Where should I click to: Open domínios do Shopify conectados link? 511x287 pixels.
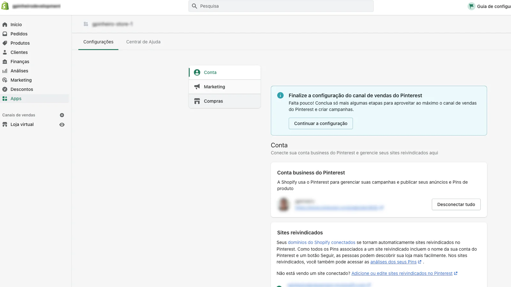point(322,242)
